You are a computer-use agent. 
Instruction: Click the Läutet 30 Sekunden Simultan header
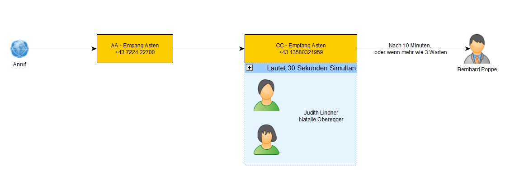pyautogui.click(x=311, y=68)
